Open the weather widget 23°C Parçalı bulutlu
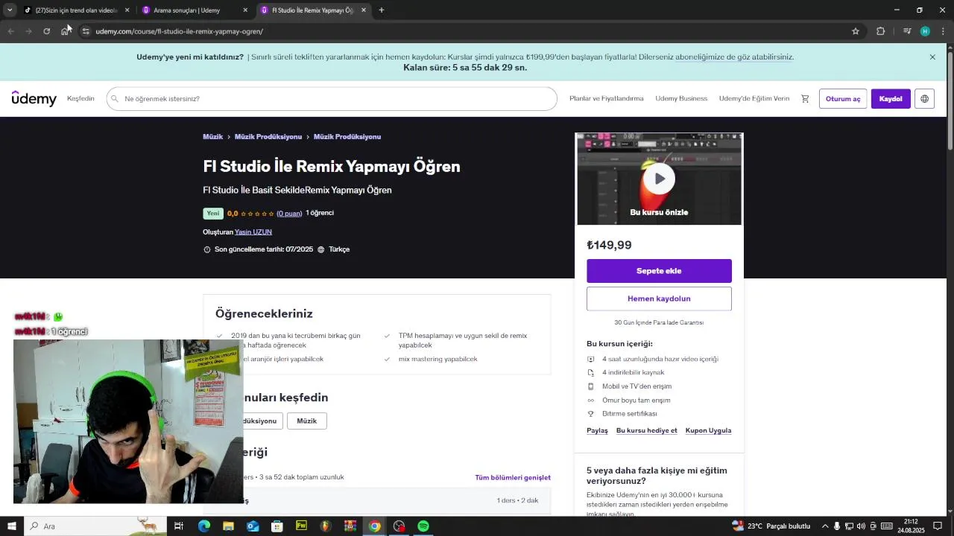Image resolution: width=954 pixels, height=536 pixels. click(771, 526)
